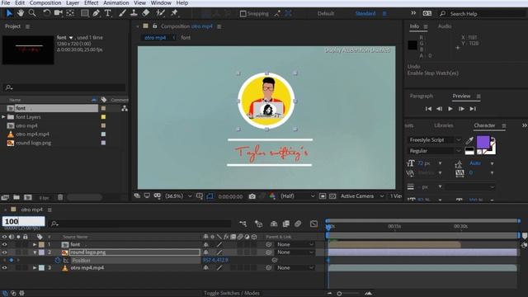Select the Pan Behind anchor tool

(x=70, y=13)
